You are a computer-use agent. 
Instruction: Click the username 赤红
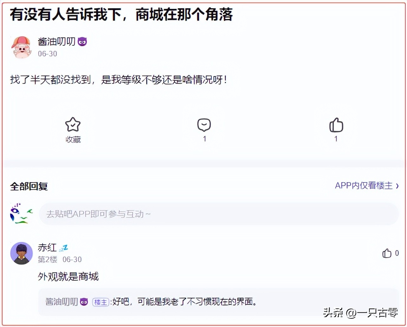click(47, 247)
